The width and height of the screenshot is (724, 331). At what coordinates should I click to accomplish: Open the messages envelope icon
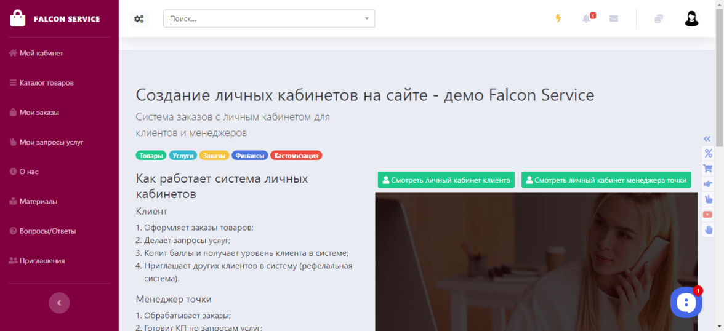click(614, 18)
